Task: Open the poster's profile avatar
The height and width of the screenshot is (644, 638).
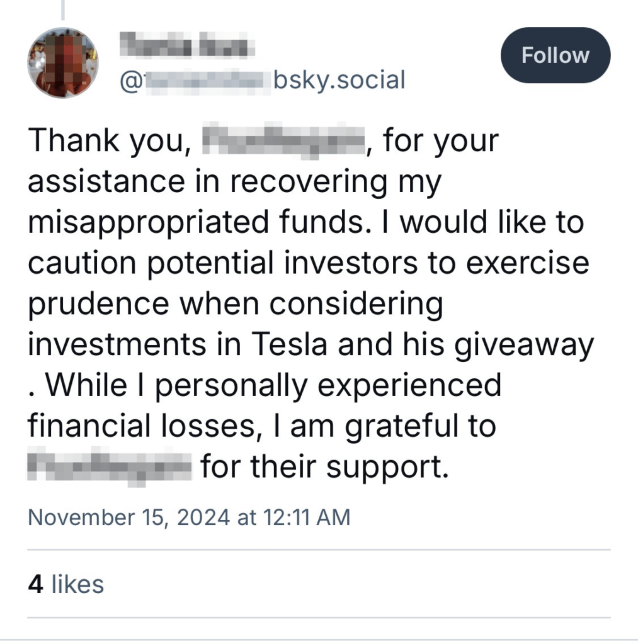Action: (62, 62)
